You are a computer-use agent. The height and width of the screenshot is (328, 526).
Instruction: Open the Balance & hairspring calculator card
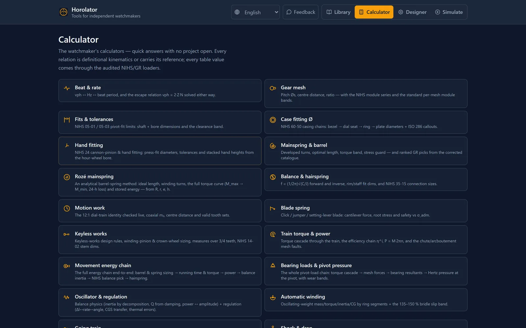click(x=366, y=179)
